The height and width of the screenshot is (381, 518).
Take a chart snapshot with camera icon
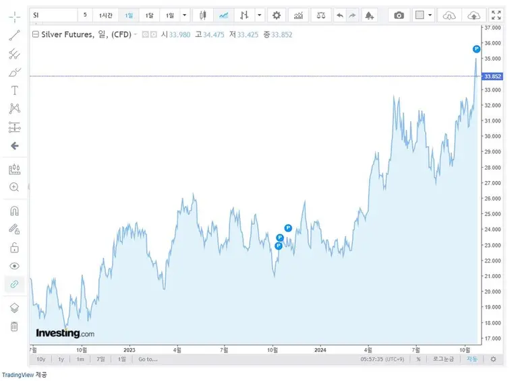tap(399, 15)
